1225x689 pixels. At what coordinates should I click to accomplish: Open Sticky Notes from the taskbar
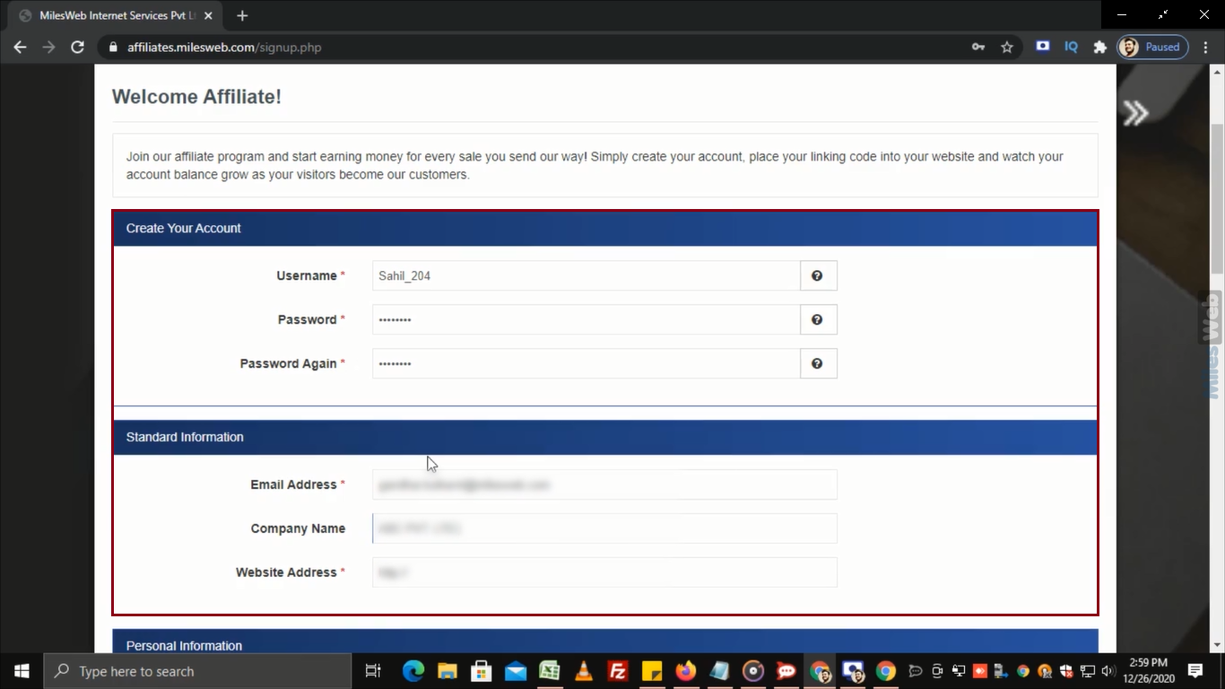click(x=652, y=671)
